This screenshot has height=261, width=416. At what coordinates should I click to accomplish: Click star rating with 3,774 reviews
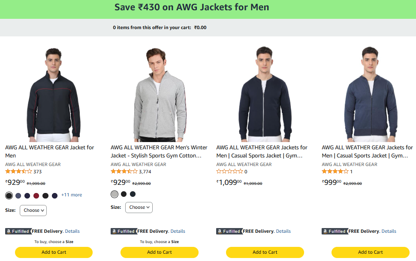tap(124, 172)
